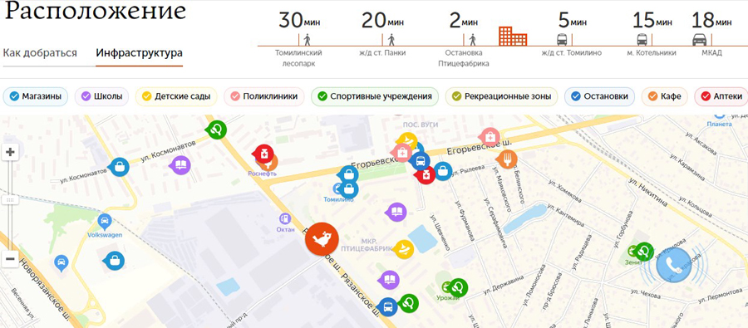Toggle the Поликлиники filter chip
This screenshot has width=748, height=328.
coord(263,97)
